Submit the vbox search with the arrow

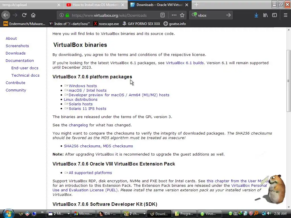[228, 15]
